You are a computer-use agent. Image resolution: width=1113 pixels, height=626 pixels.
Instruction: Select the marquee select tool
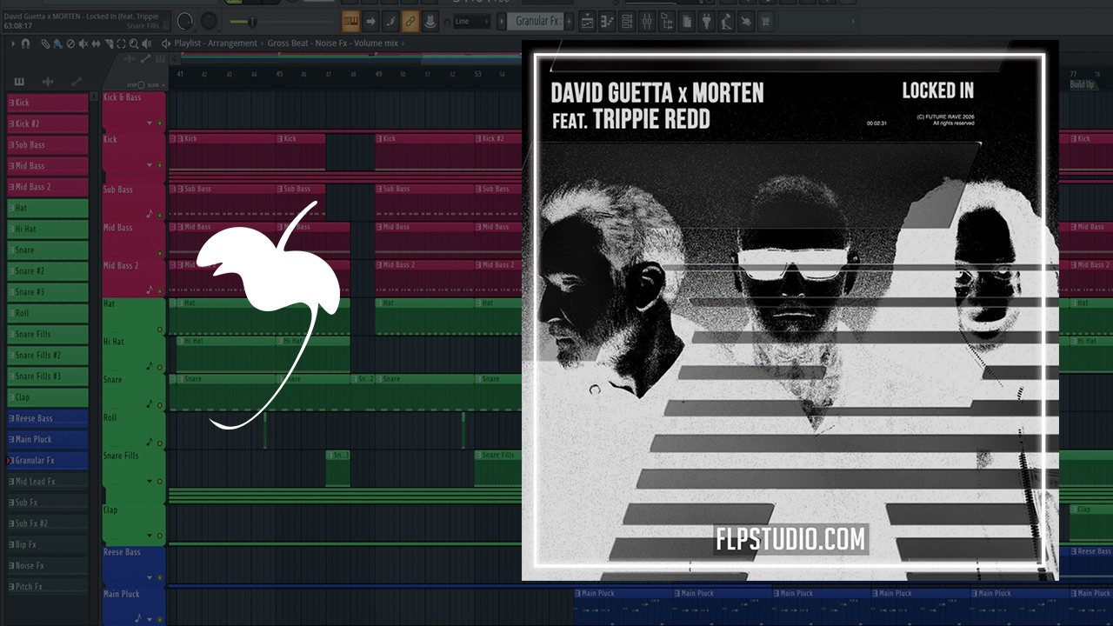pos(121,43)
